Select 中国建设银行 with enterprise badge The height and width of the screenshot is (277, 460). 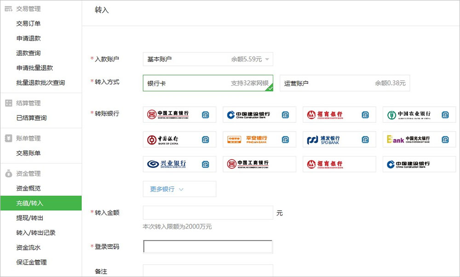[x=259, y=115]
